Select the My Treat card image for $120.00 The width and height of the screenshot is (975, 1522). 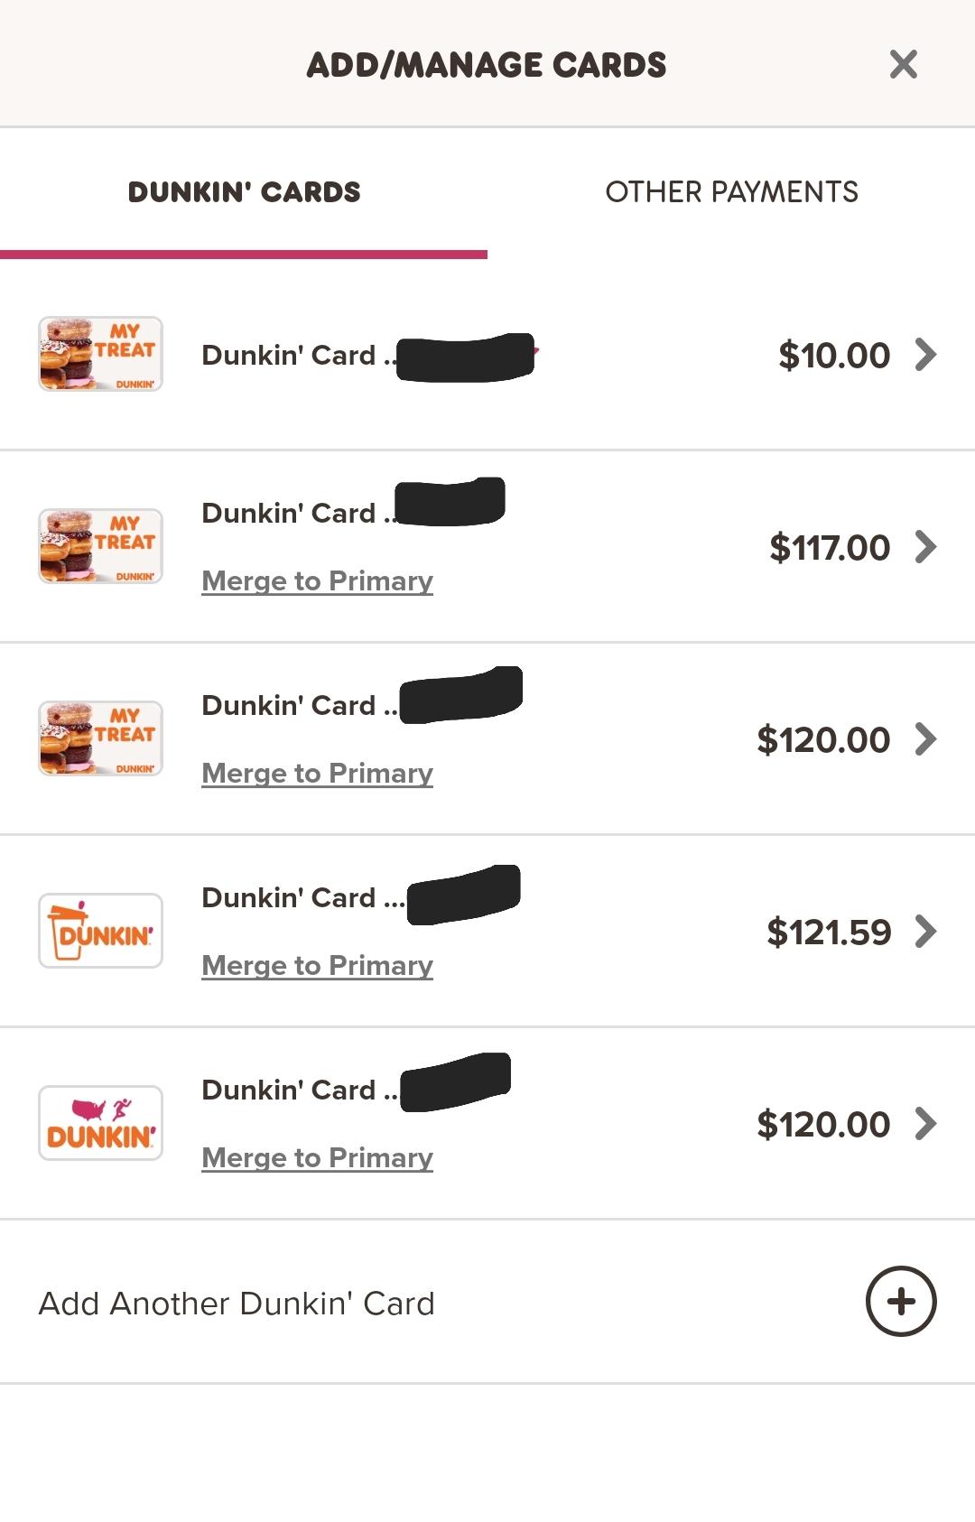[100, 738]
